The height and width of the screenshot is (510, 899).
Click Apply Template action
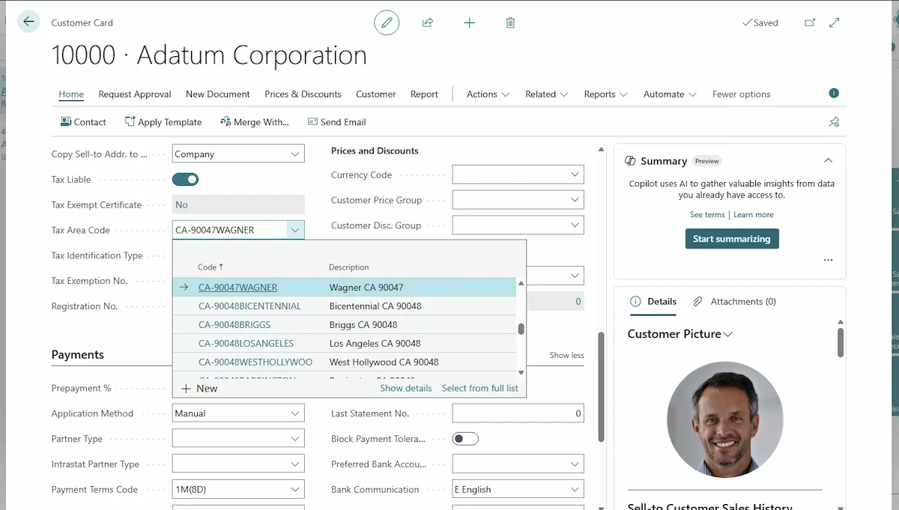(163, 121)
